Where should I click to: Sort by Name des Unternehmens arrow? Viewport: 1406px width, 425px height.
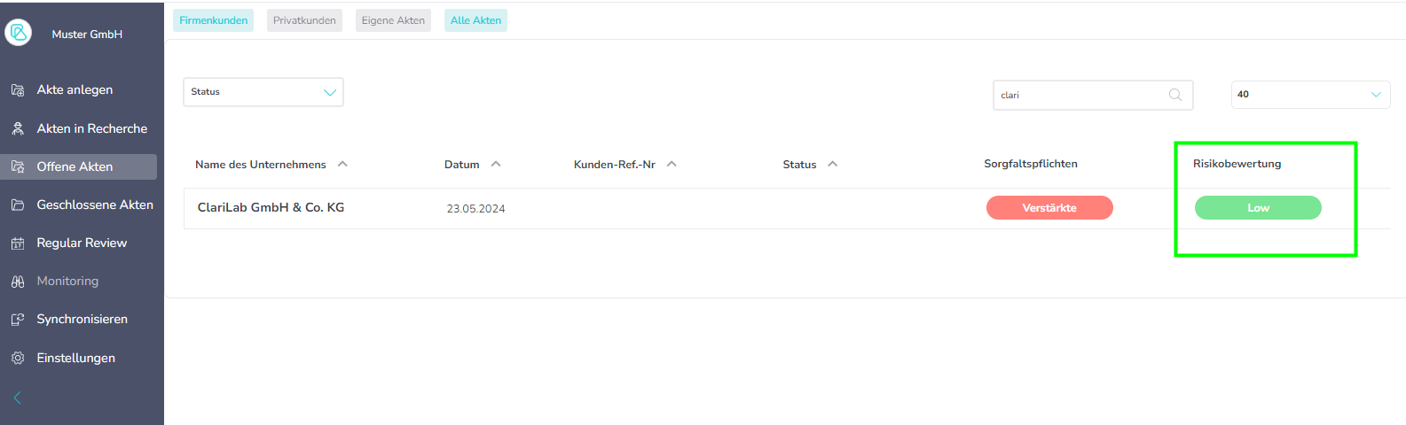coord(342,164)
